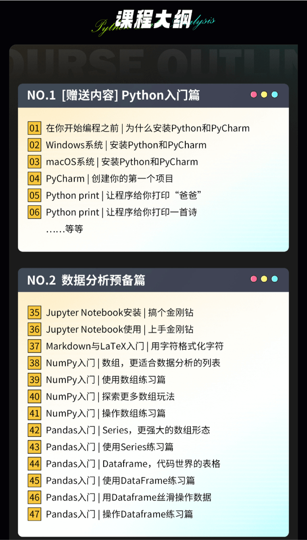Click the 40 number badge
Screen dimensions: 307x540
34,397
